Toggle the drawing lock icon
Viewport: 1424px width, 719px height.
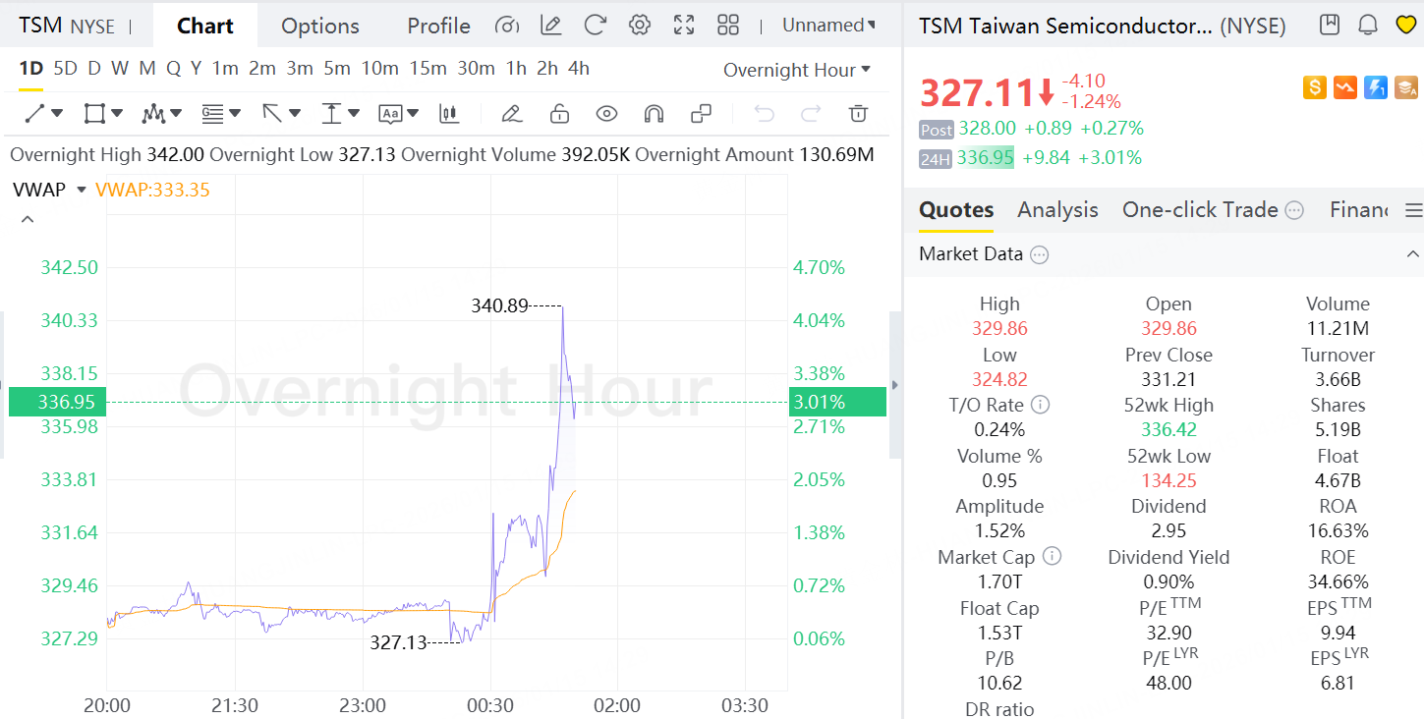coord(559,114)
